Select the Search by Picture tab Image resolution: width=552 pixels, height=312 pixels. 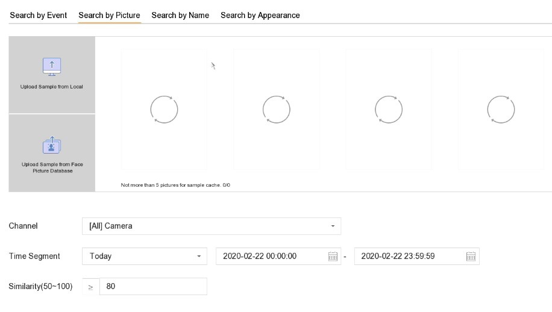[109, 15]
